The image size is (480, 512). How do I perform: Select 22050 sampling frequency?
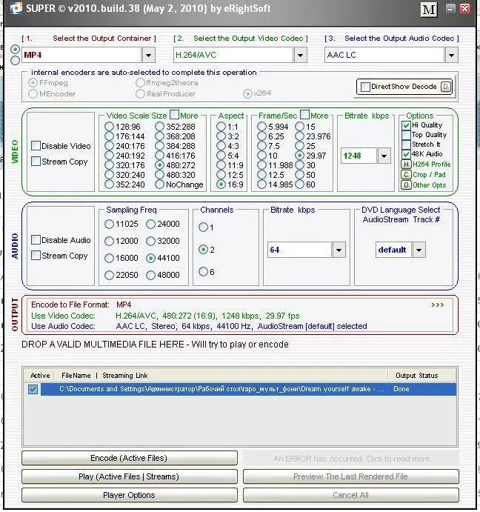(x=109, y=276)
